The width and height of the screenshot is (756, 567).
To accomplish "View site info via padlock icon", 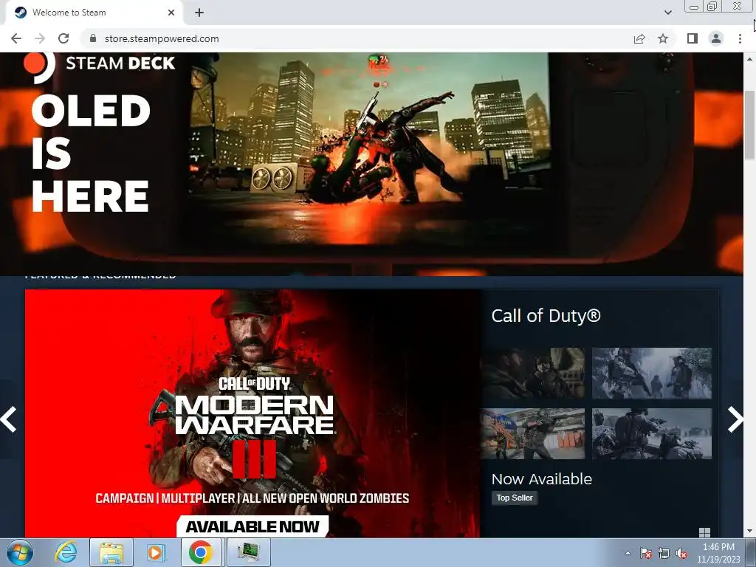I will click(x=93, y=38).
